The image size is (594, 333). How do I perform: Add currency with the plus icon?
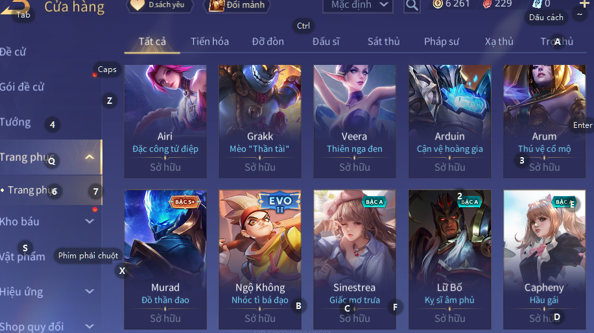coord(584,3)
